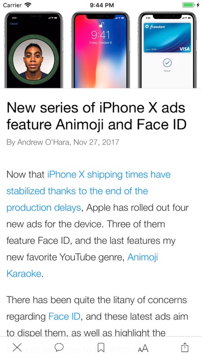Tap the 9:44 PM clock in status bar
This screenshot has height=358, width=202.
click(102, 5)
